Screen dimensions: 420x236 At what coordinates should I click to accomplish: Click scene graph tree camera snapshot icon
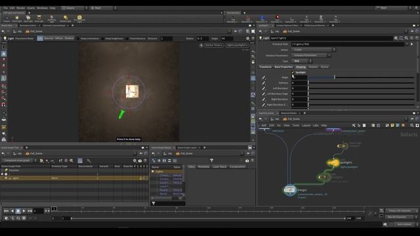[x=140, y=161]
